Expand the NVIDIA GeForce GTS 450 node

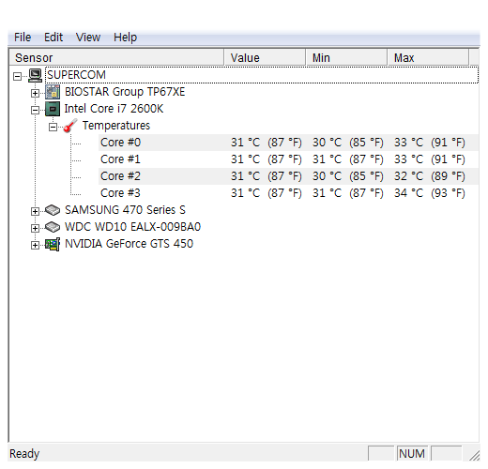click(x=35, y=245)
